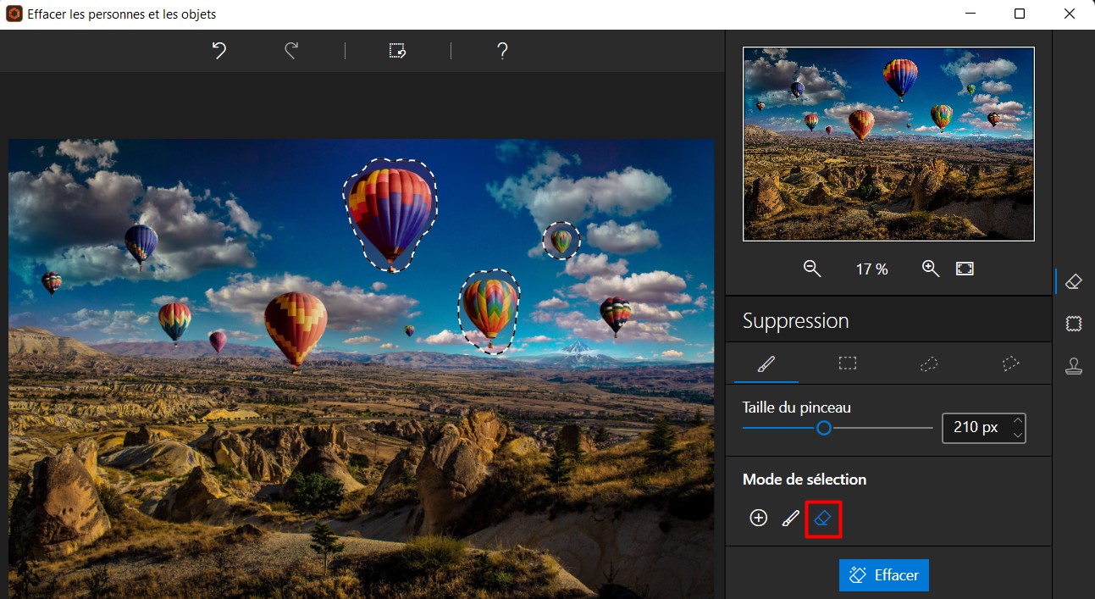Switch to the lasso selection tab
Image resolution: width=1095 pixels, height=599 pixels.
tap(929, 363)
